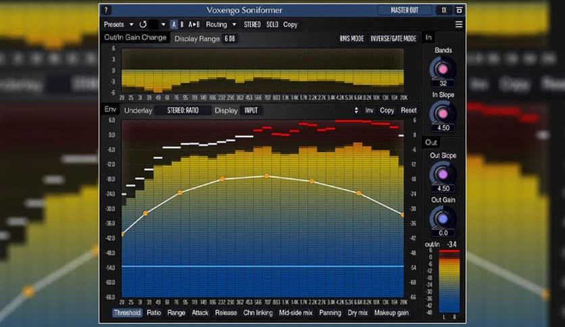Switch to the Ratio parameter tab

(x=154, y=313)
